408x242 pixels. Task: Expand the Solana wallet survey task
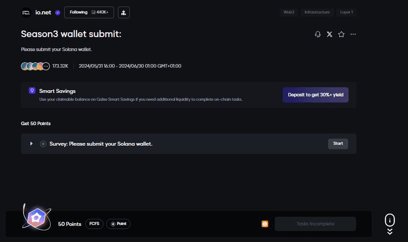[31, 143]
